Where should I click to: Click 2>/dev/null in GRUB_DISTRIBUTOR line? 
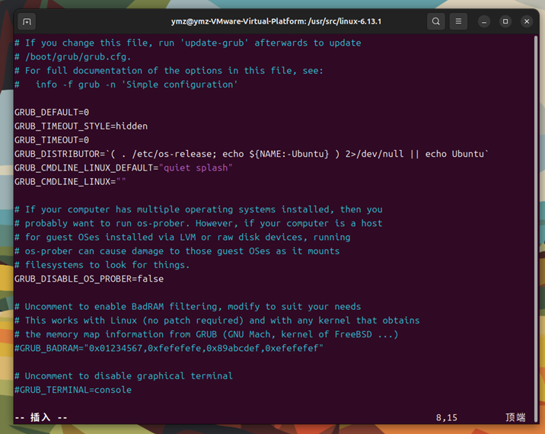pyautogui.click(x=374, y=154)
